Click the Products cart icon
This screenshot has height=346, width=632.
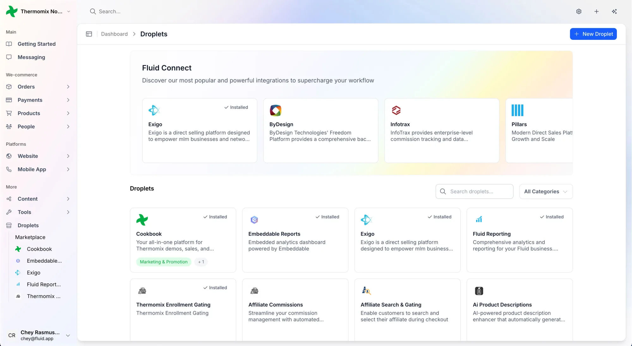tap(9, 113)
